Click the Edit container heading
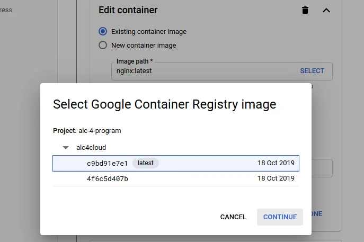Viewport: 364px width, 242px height. [128, 10]
